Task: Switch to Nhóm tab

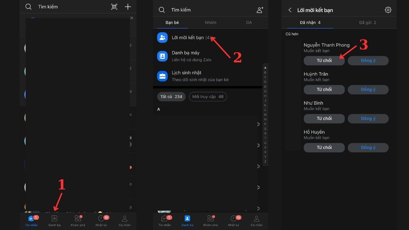Action: click(x=211, y=22)
